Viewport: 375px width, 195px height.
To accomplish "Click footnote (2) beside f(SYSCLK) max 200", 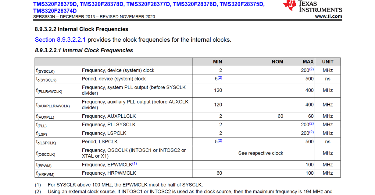I will (x=311, y=69).
